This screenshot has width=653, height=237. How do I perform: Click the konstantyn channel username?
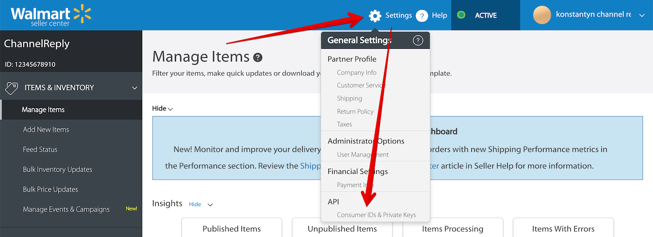coord(593,15)
